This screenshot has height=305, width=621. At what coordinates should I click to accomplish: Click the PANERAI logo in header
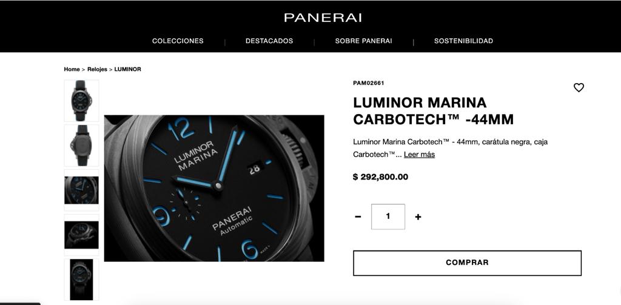pyautogui.click(x=323, y=18)
